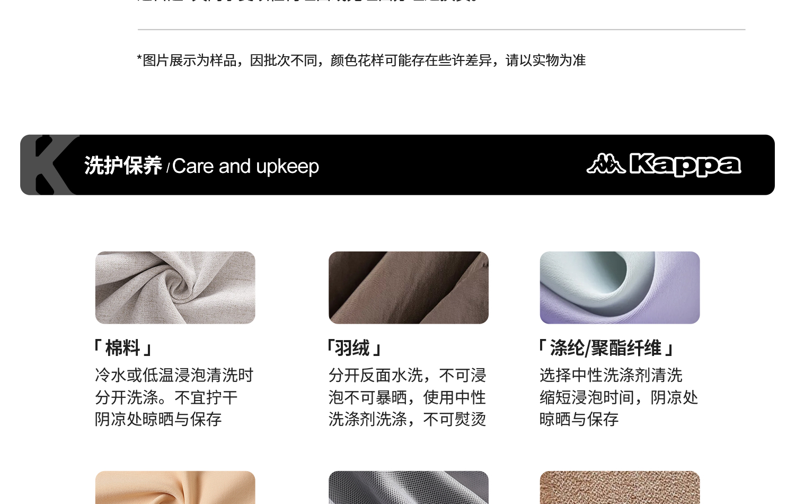Click the 涤纶/聚酯纤维 heading
The image size is (795, 504).
pyautogui.click(x=606, y=349)
